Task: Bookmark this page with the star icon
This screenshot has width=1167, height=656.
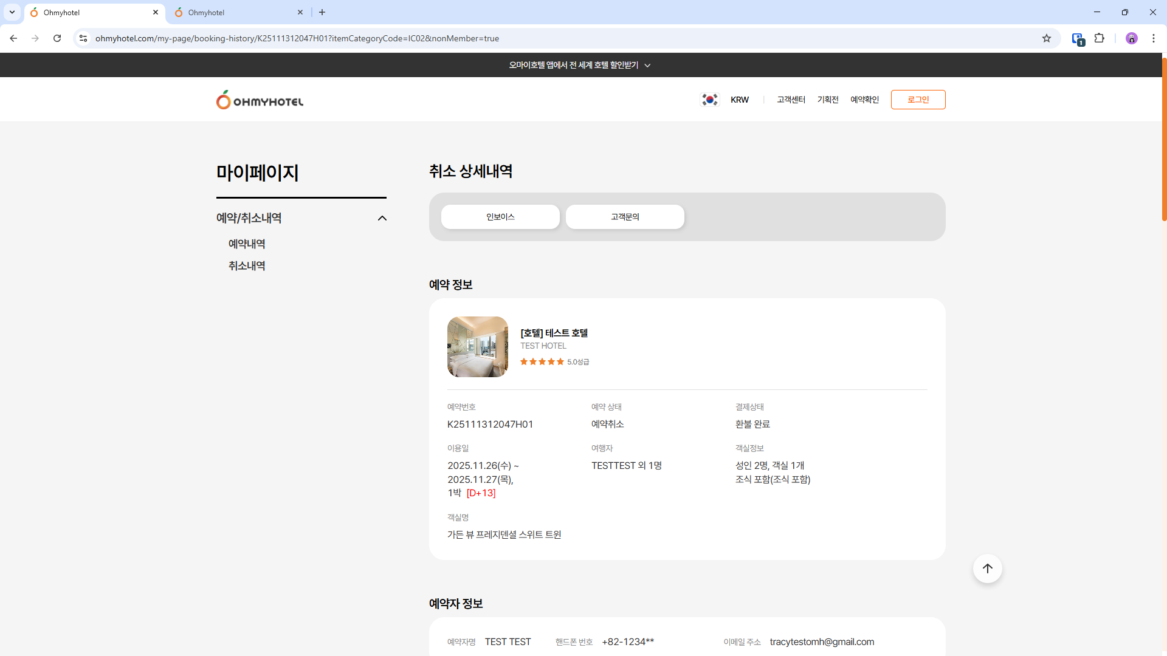Action: (1046, 38)
